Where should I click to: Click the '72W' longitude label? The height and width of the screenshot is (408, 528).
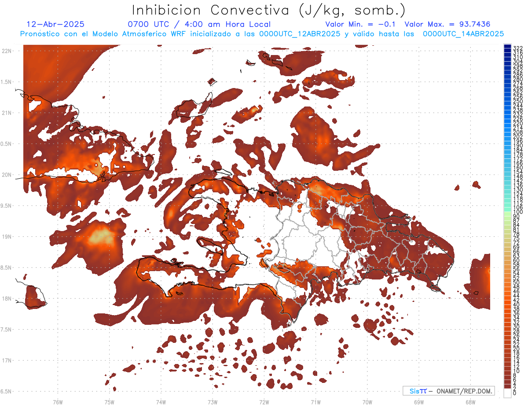point(264,402)
